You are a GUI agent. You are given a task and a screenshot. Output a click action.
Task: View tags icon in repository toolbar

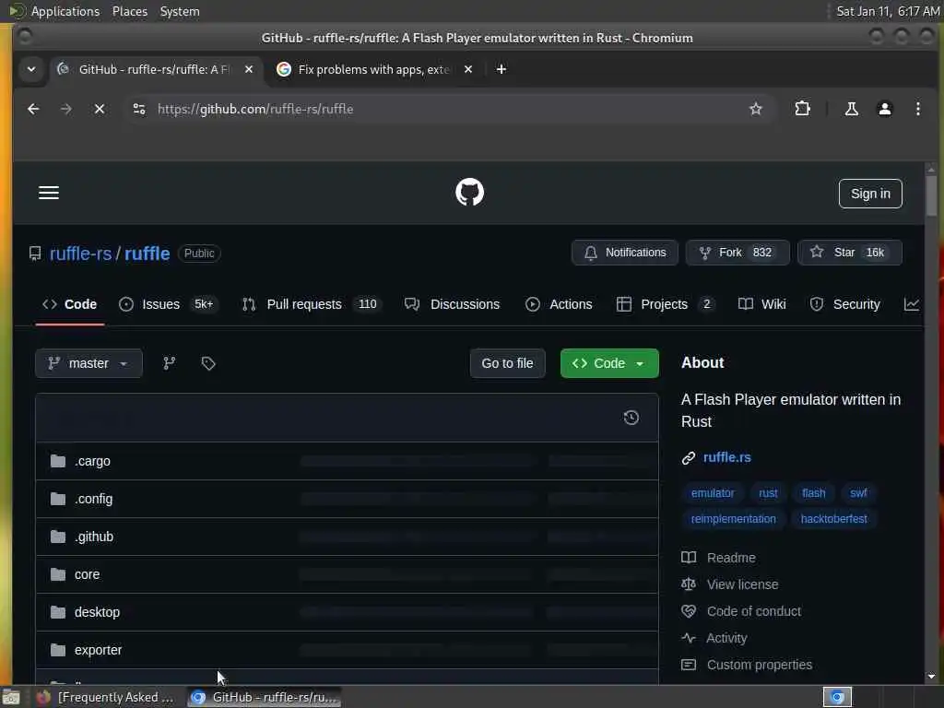coord(208,363)
